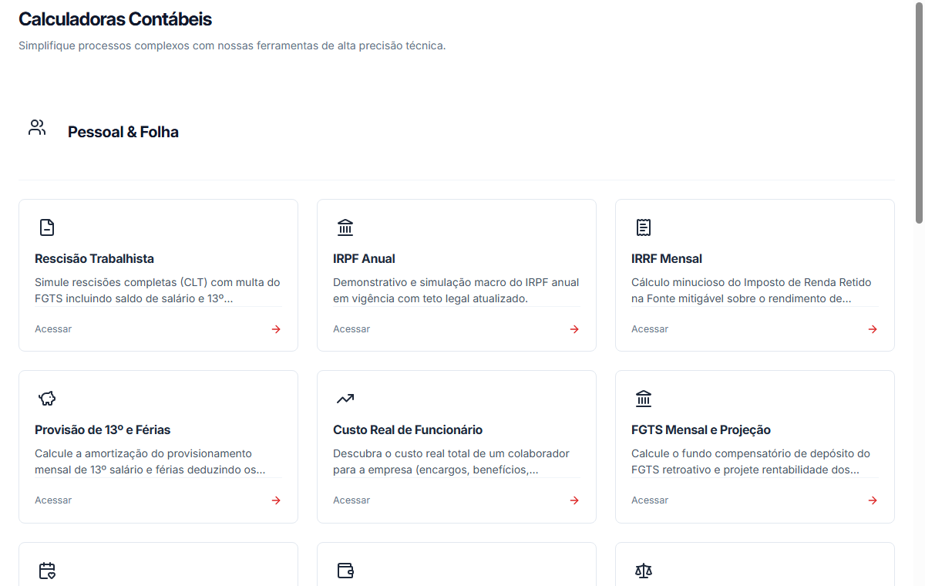Click the wallet icon in bottom middle card
The width and height of the screenshot is (925, 586).
tap(345, 571)
